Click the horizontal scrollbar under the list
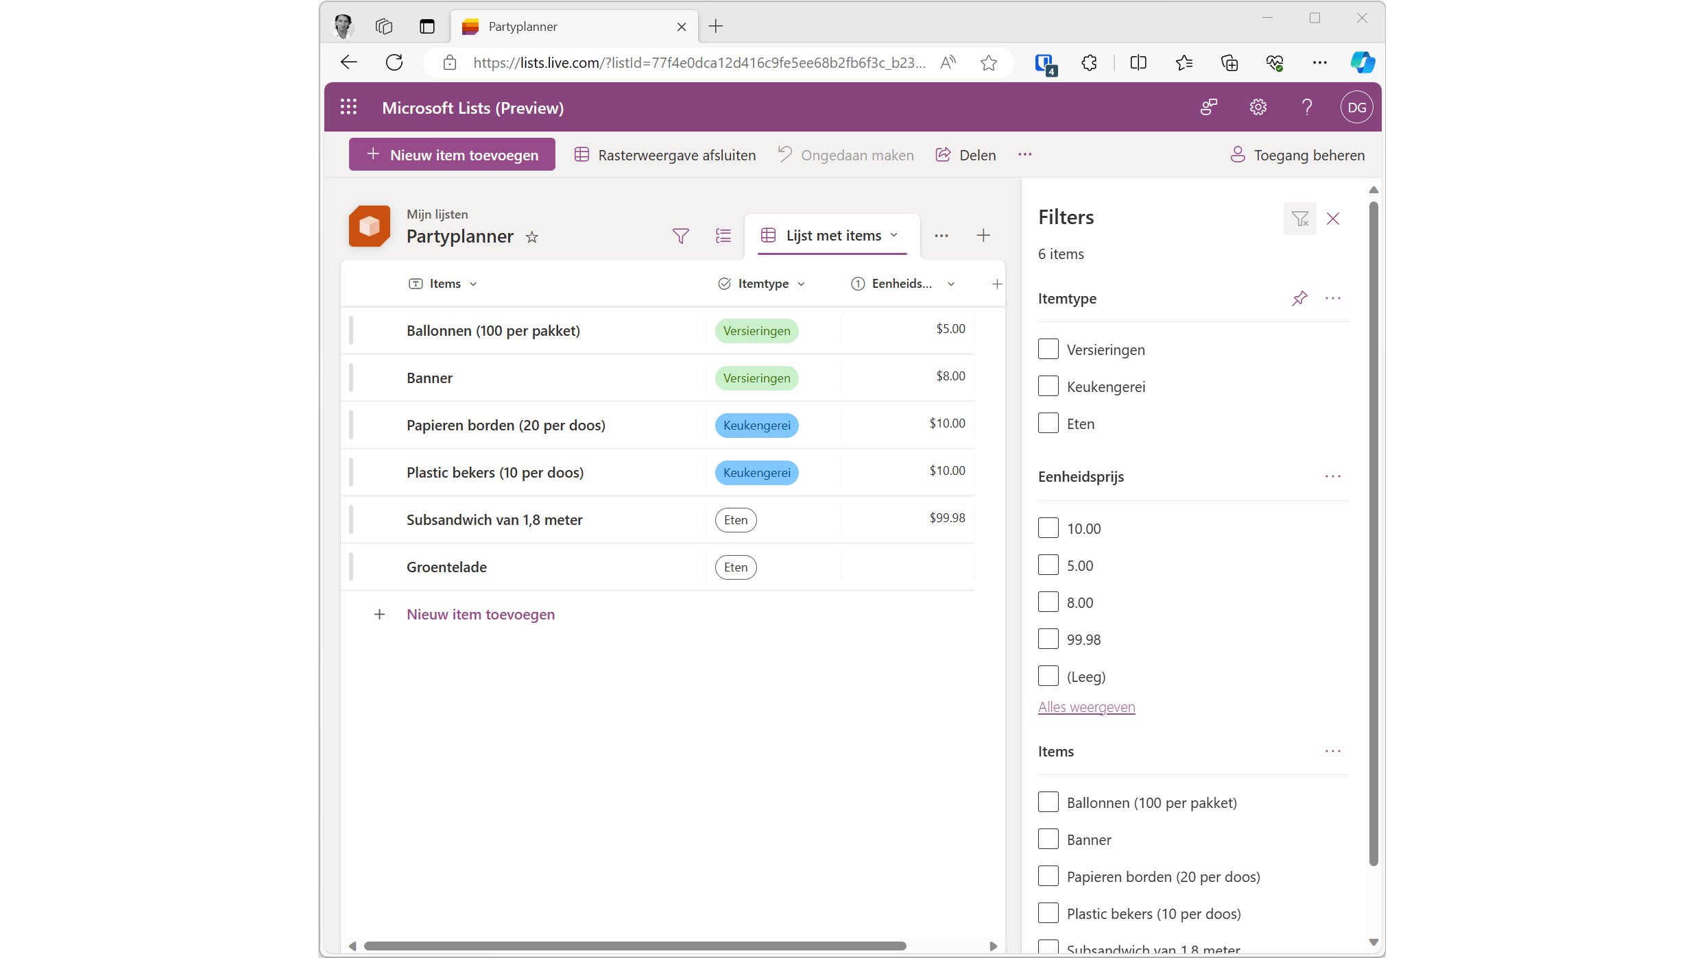 pyautogui.click(x=634, y=946)
